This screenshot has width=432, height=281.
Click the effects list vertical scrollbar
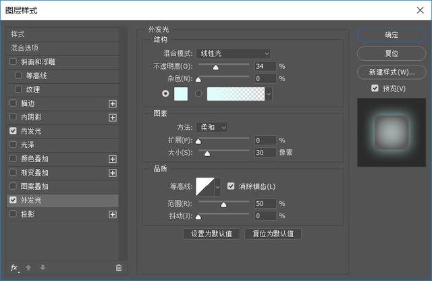pos(123,143)
